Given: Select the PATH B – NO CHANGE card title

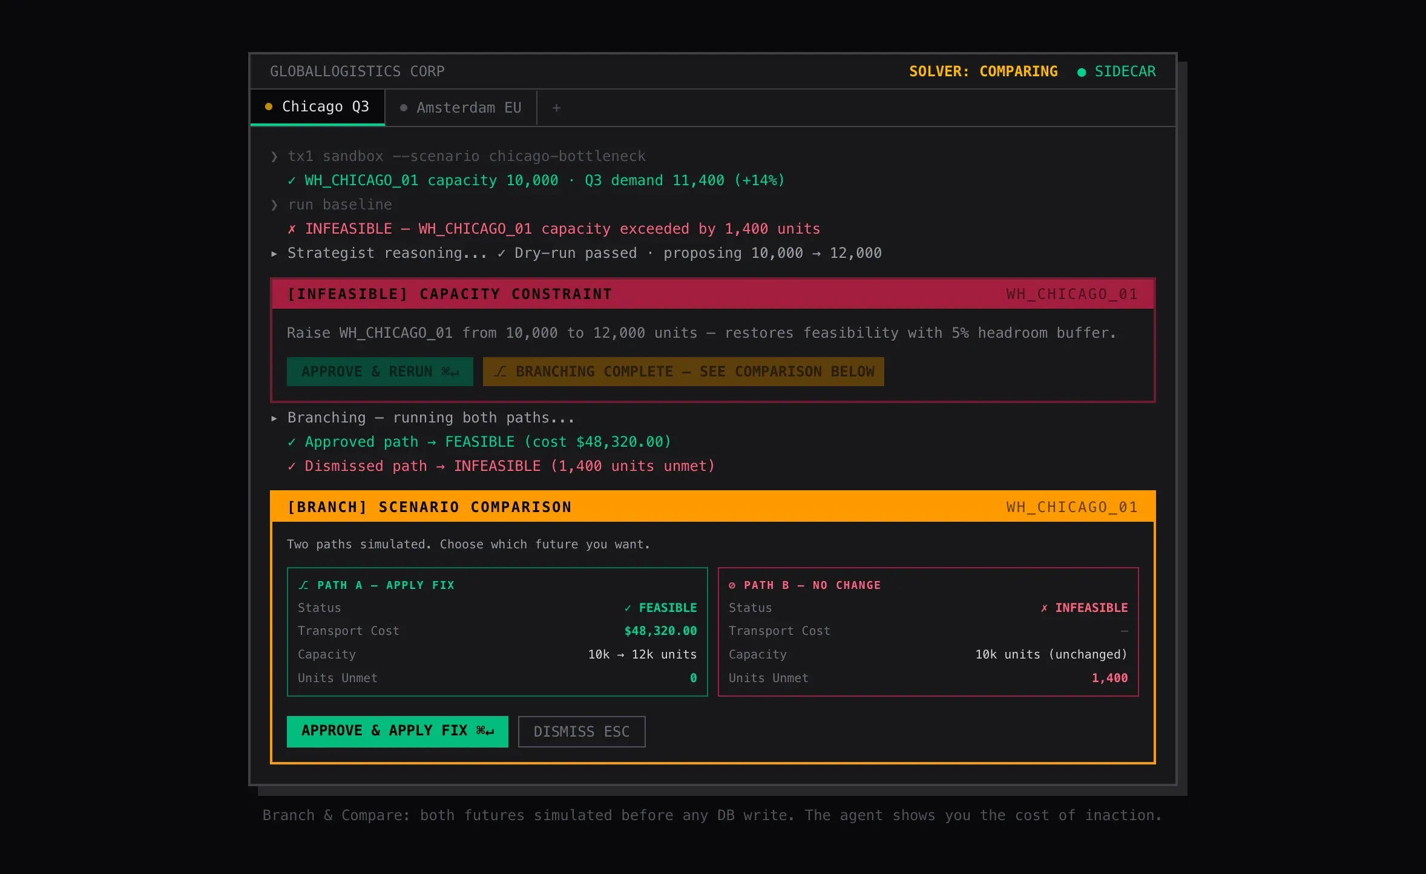Looking at the screenshot, I should [x=812, y=585].
